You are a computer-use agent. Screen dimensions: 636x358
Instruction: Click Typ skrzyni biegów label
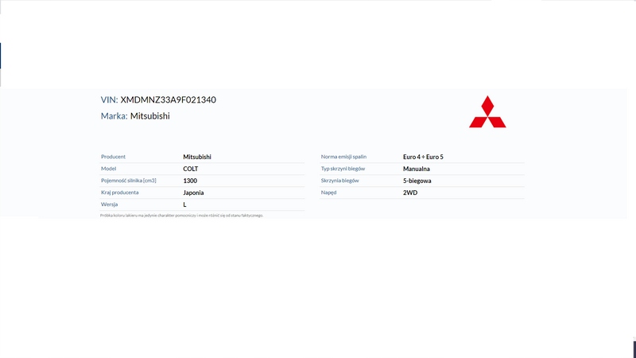(x=343, y=169)
